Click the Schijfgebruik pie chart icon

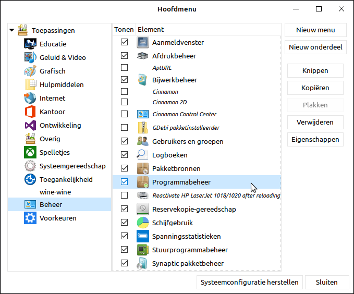(x=143, y=223)
